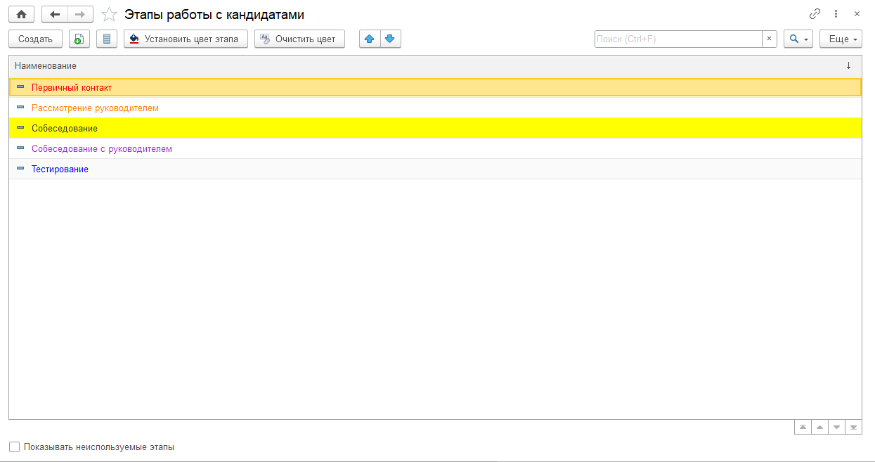Screen dimensions: 875x462
Task: Create a new stage with Создать
Action: coord(35,39)
